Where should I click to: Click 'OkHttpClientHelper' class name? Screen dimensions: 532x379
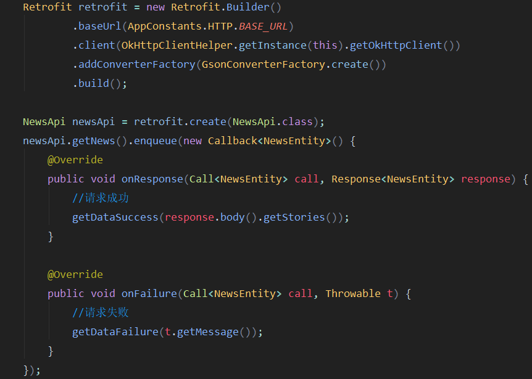(x=177, y=46)
